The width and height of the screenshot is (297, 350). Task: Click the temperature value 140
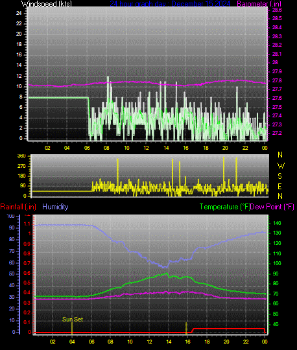pyautogui.click(x=277, y=223)
